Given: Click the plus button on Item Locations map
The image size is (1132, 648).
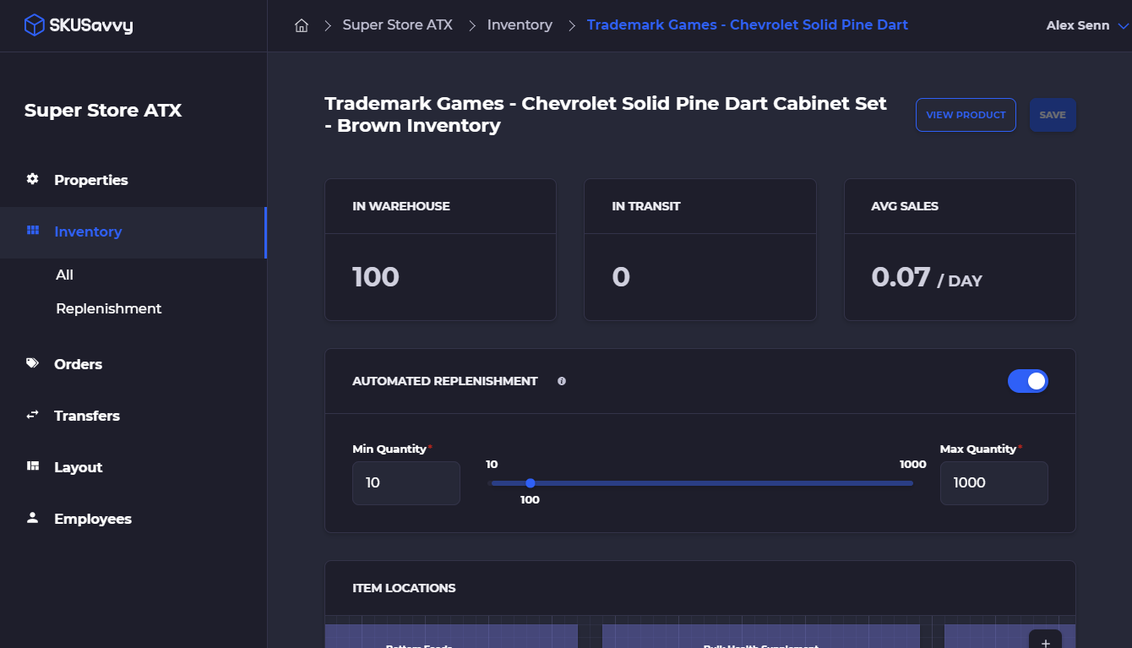Looking at the screenshot, I should pyautogui.click(x=1045, y=642).
